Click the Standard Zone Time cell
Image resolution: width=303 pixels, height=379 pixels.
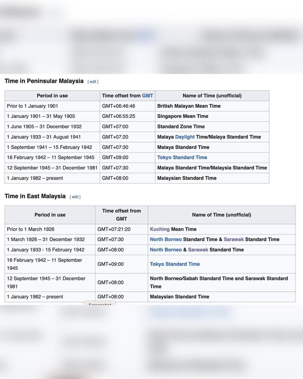tap(181, 126)
